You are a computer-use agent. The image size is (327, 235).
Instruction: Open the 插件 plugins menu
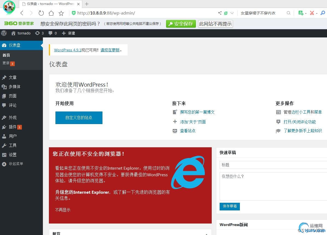click(x=21, y=127)
